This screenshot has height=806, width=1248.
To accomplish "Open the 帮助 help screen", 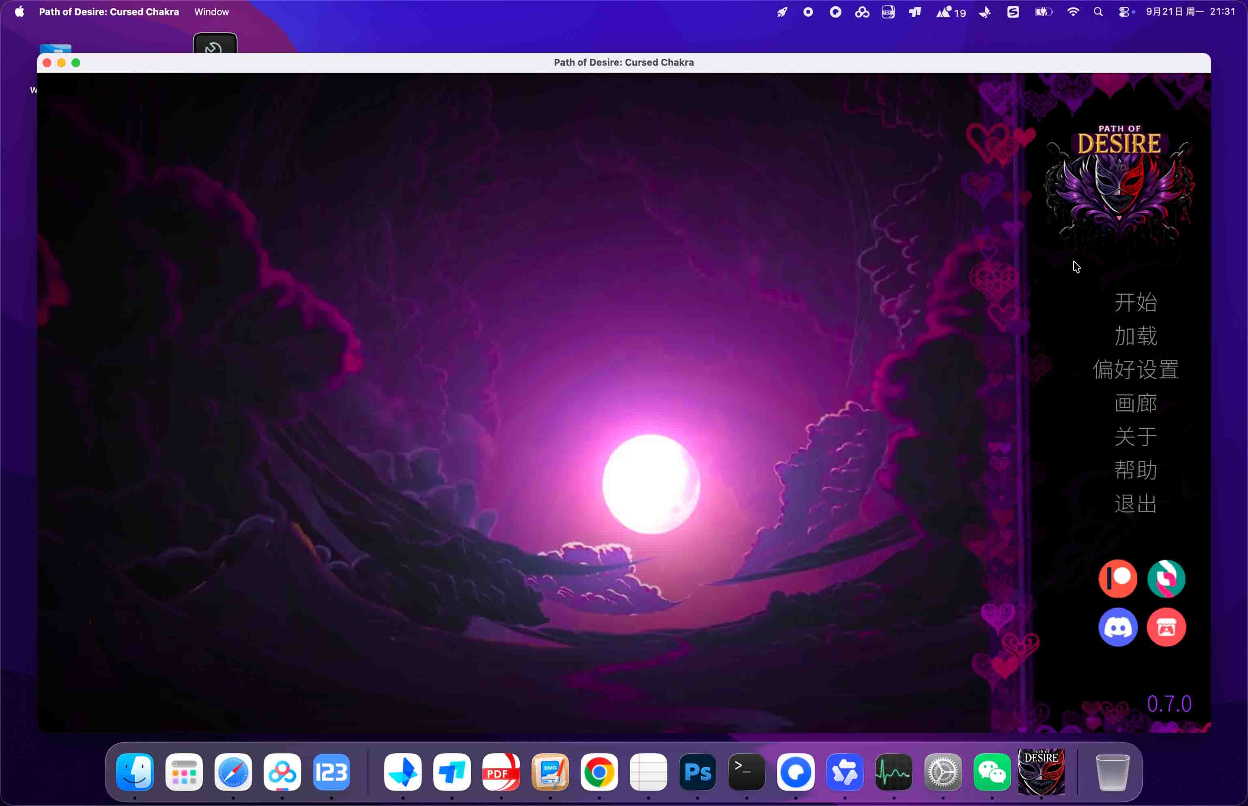I will [1135, 469].
